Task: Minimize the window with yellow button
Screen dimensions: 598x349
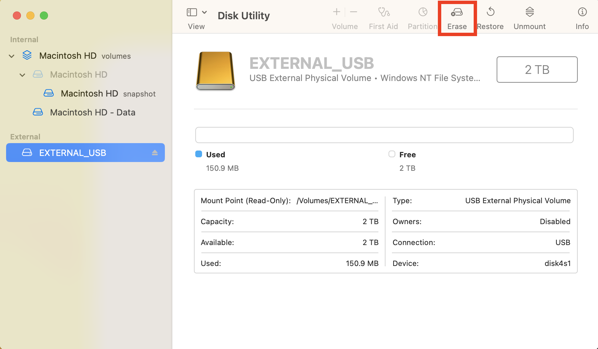Action: tap(30, 16)
